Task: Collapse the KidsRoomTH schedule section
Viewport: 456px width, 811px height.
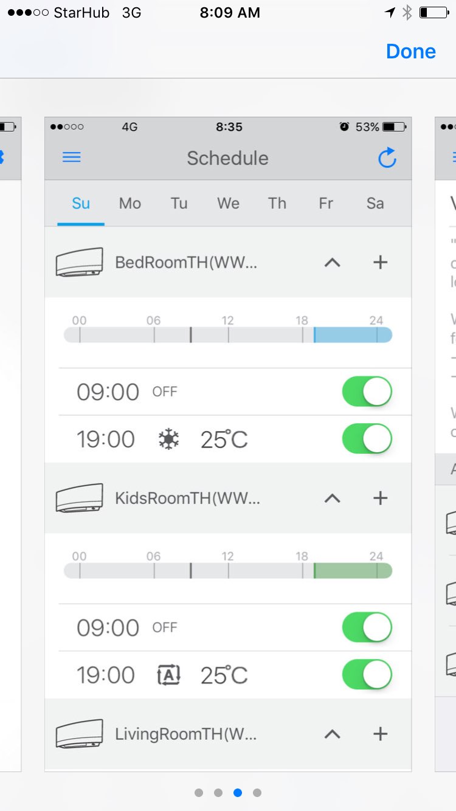Action: point(332,499)
